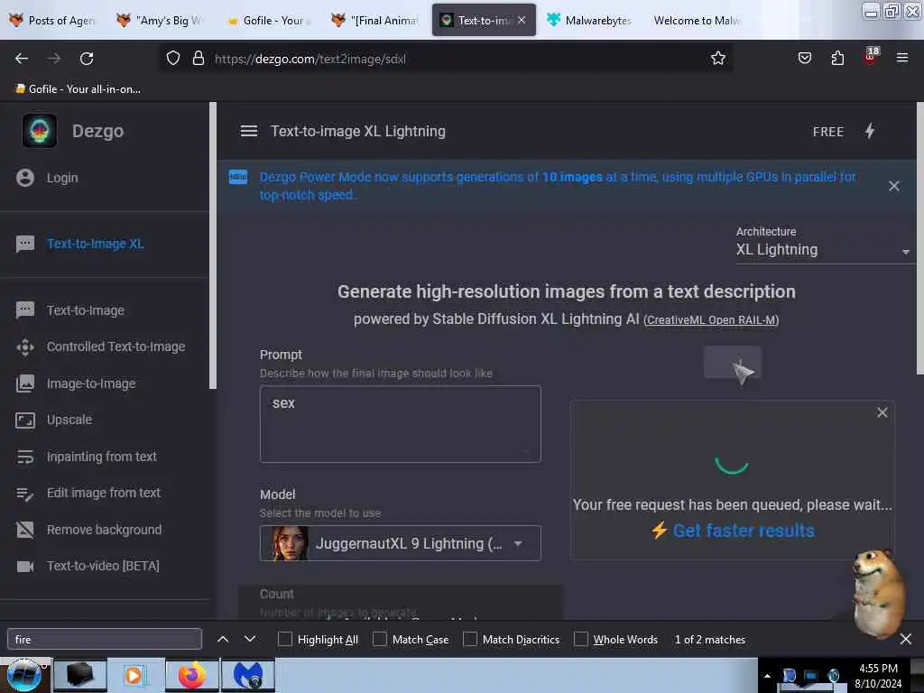Click the lightning bolt Power Mode icon

pos(870,131)
